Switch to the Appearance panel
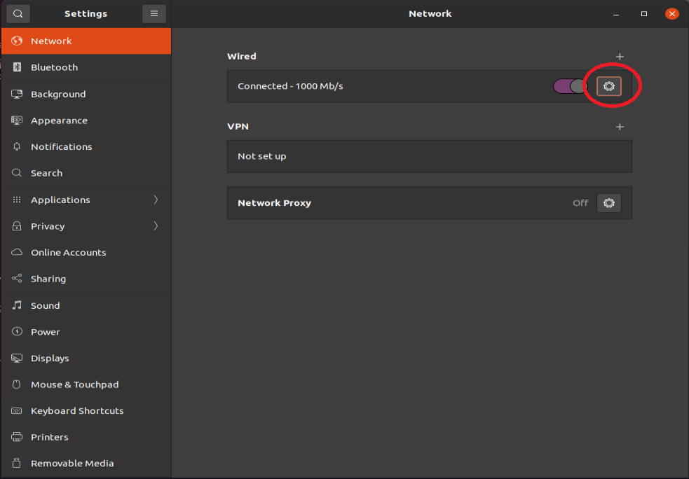 coord(86,120)
